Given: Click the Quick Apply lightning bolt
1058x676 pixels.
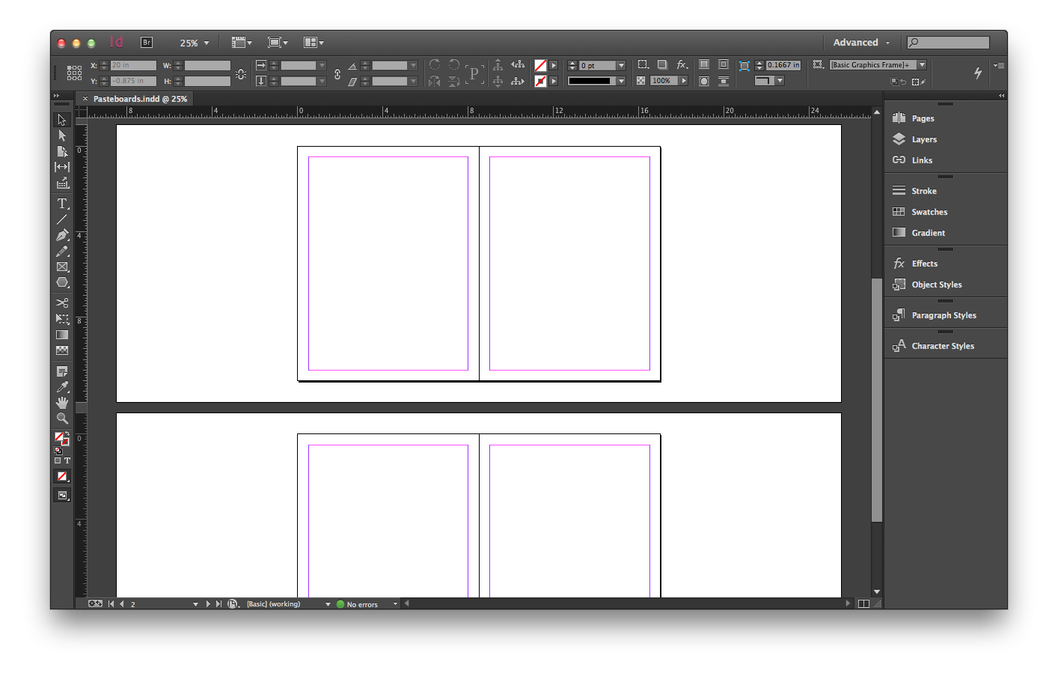Looking at the screenshot, I should click(x=977, y=73).
